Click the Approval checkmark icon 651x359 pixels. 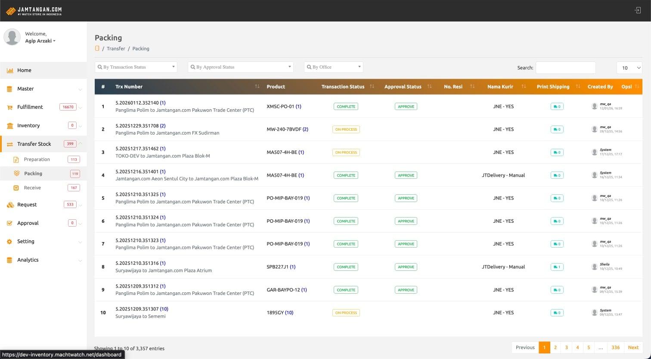coord(9,223)
